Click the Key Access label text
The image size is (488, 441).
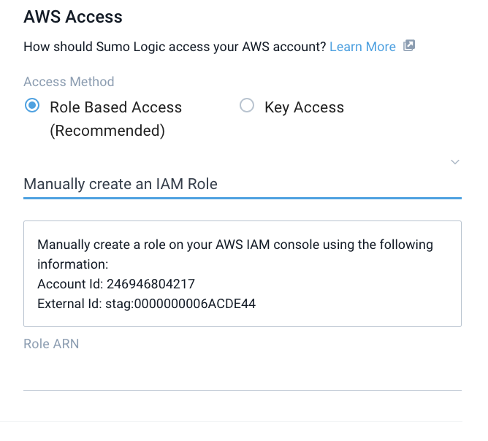(x=304, y=107)
